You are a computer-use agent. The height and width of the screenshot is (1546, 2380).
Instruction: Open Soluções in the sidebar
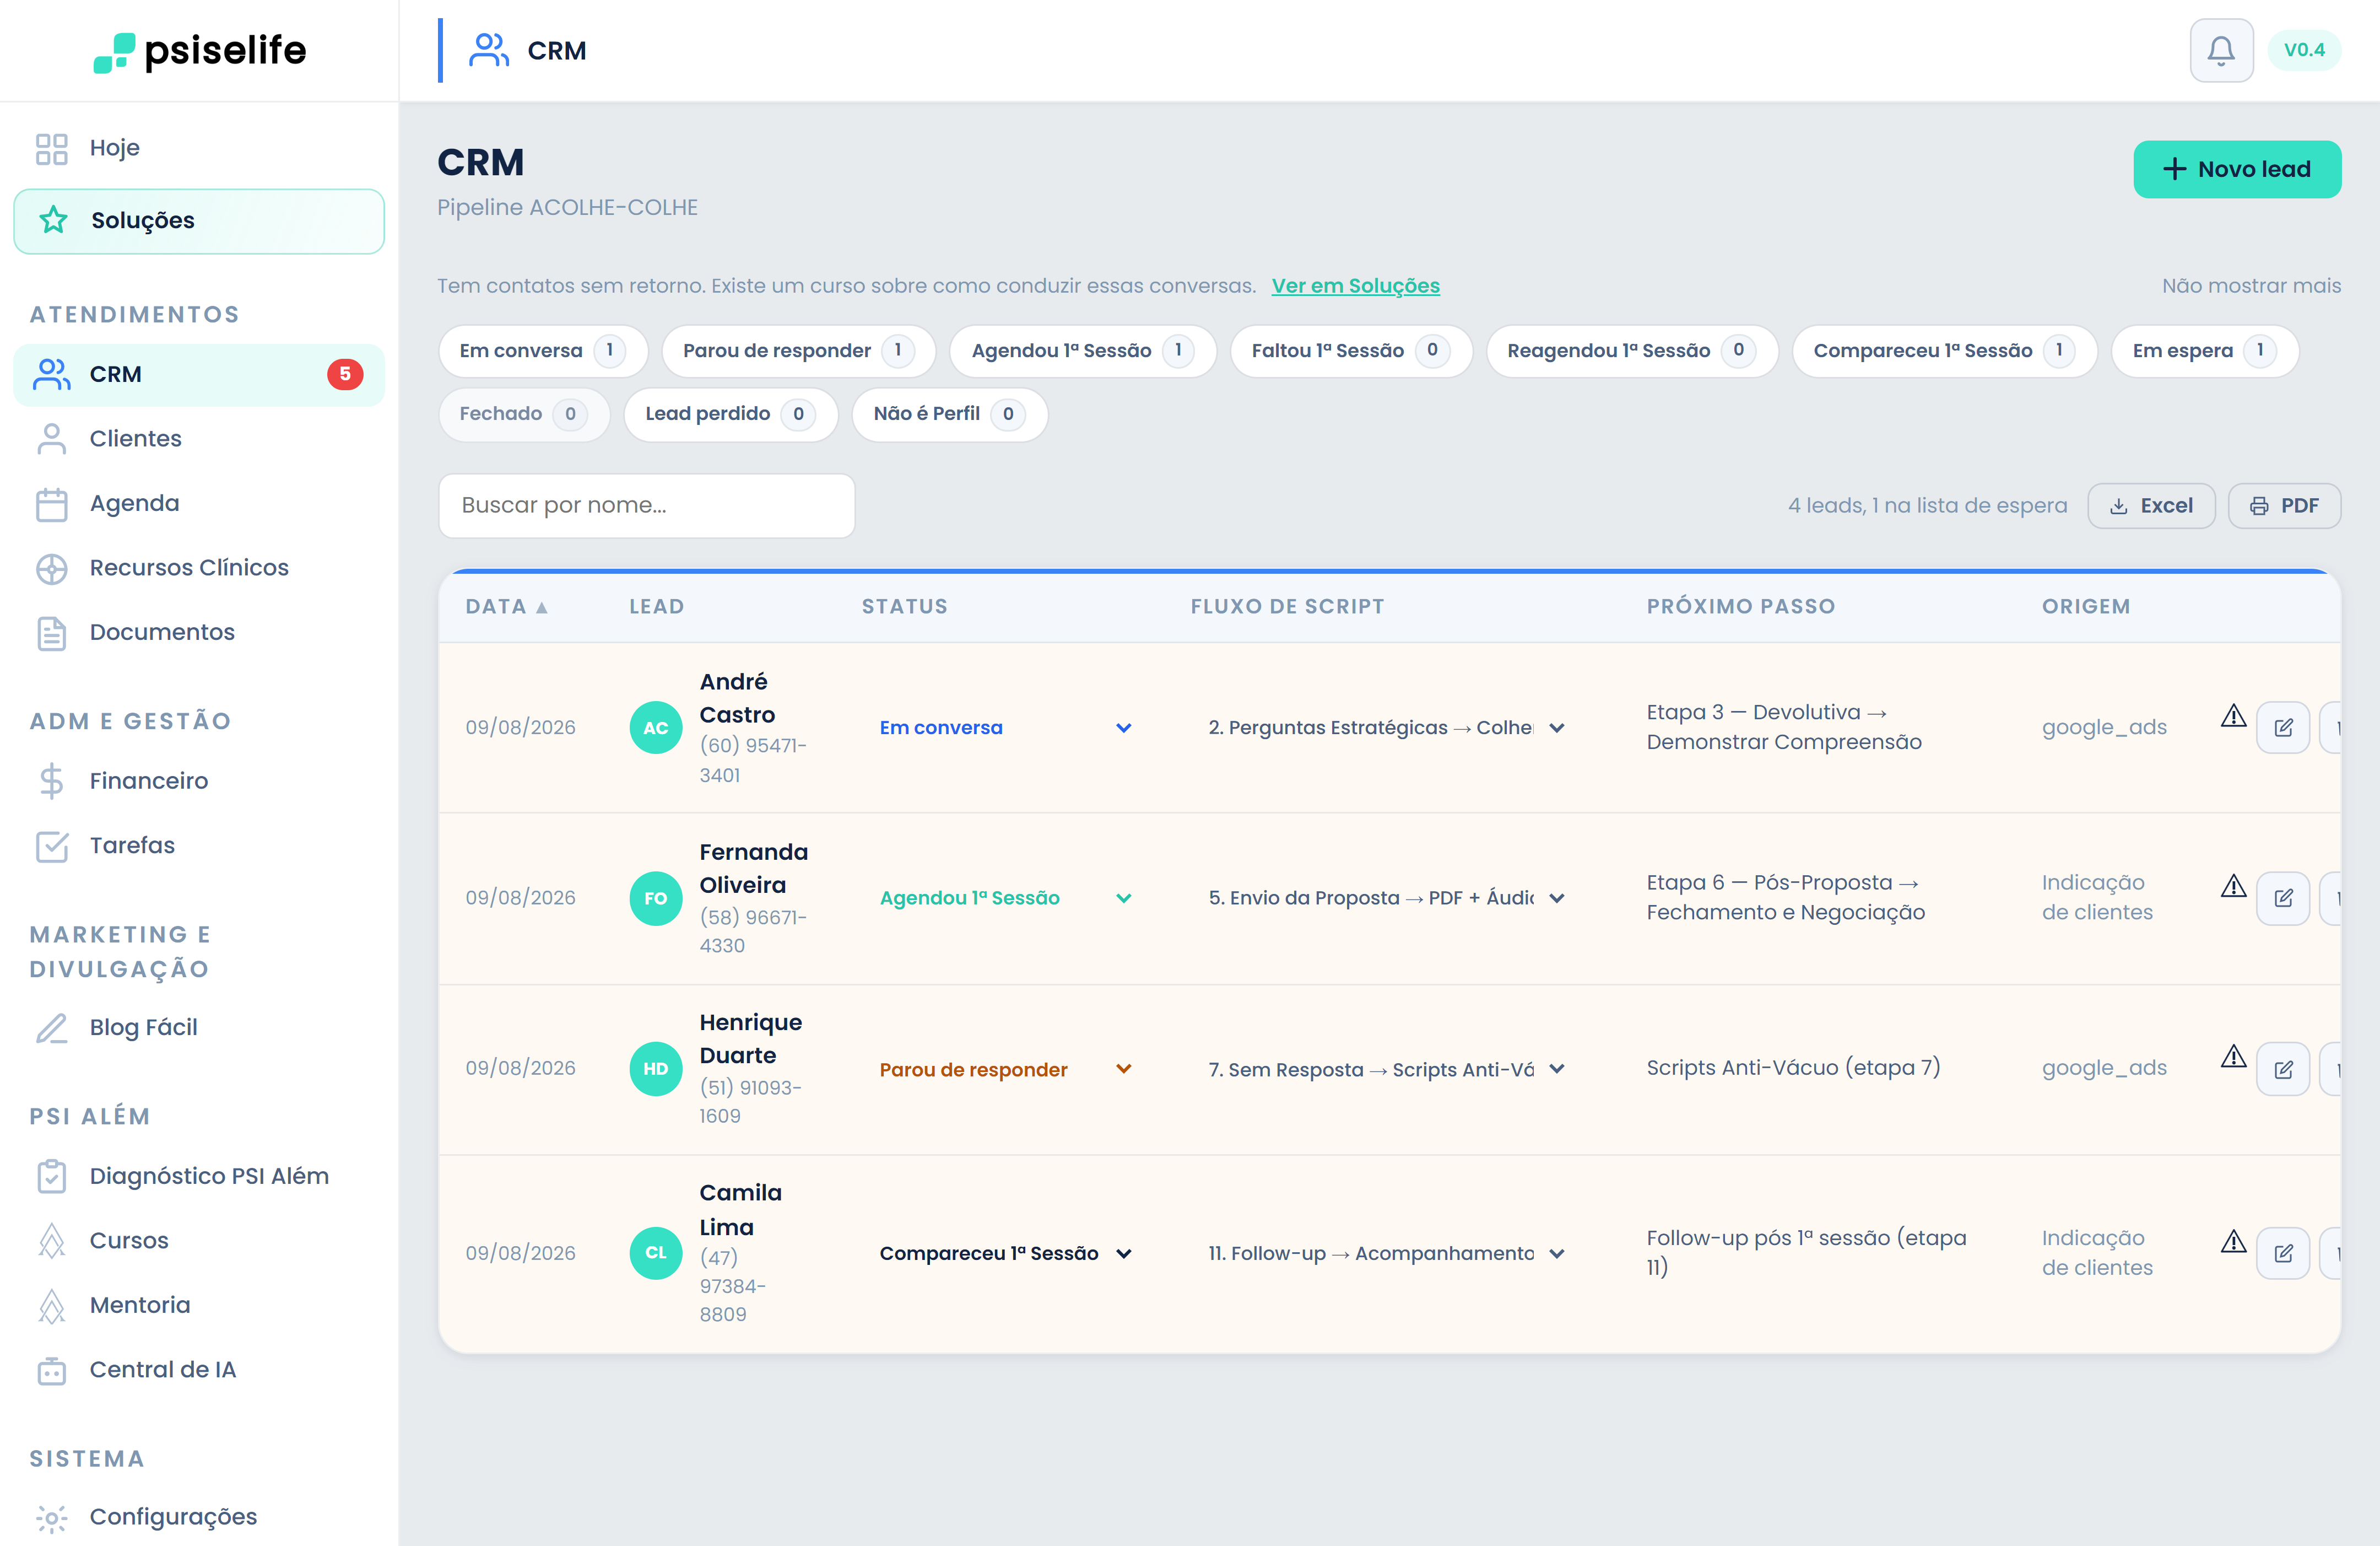(199, 221)
